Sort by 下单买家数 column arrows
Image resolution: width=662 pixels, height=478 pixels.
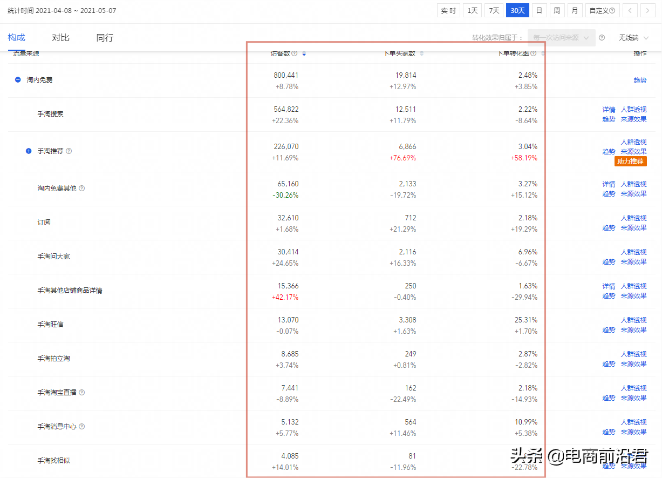click(x=422, y=53)
